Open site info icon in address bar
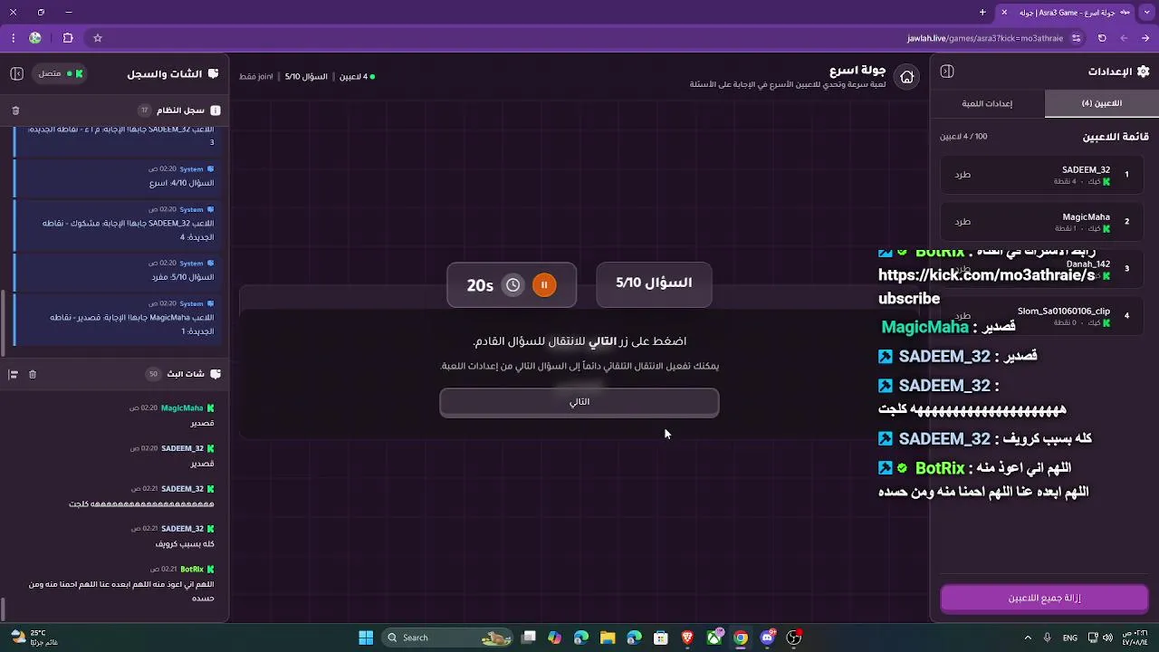Screen dimensions: 1159x652 click(x=1076, y=38)
